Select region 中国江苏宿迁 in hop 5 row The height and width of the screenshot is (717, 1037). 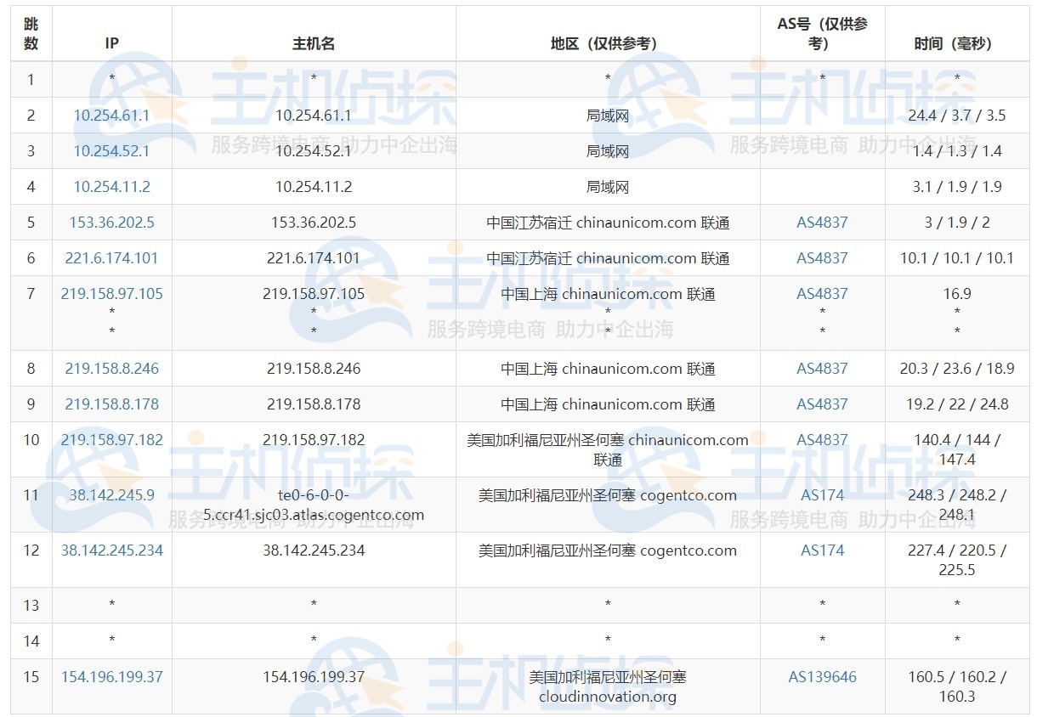[x=608, y=223]
